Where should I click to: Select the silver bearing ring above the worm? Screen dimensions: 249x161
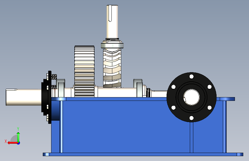pos(112,46)
